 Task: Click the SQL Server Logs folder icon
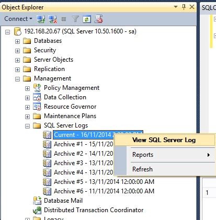[x=37, y=125]
